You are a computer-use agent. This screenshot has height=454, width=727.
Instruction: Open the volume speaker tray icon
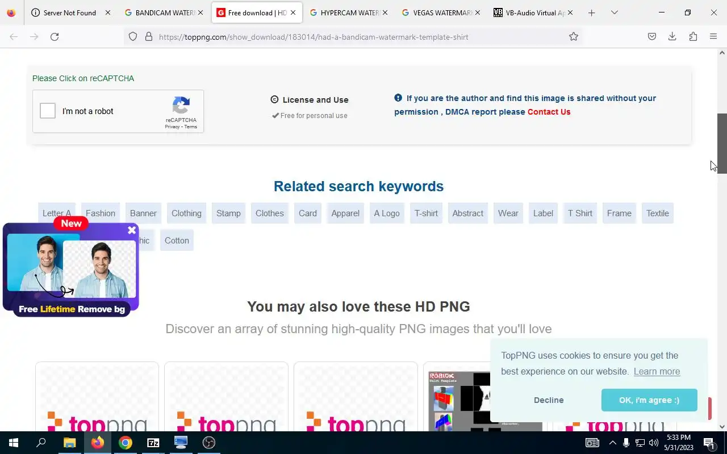coord(654,443)
